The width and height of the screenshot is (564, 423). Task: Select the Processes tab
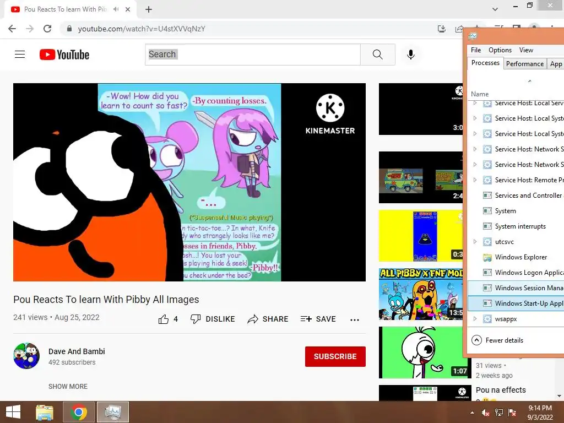485,63
